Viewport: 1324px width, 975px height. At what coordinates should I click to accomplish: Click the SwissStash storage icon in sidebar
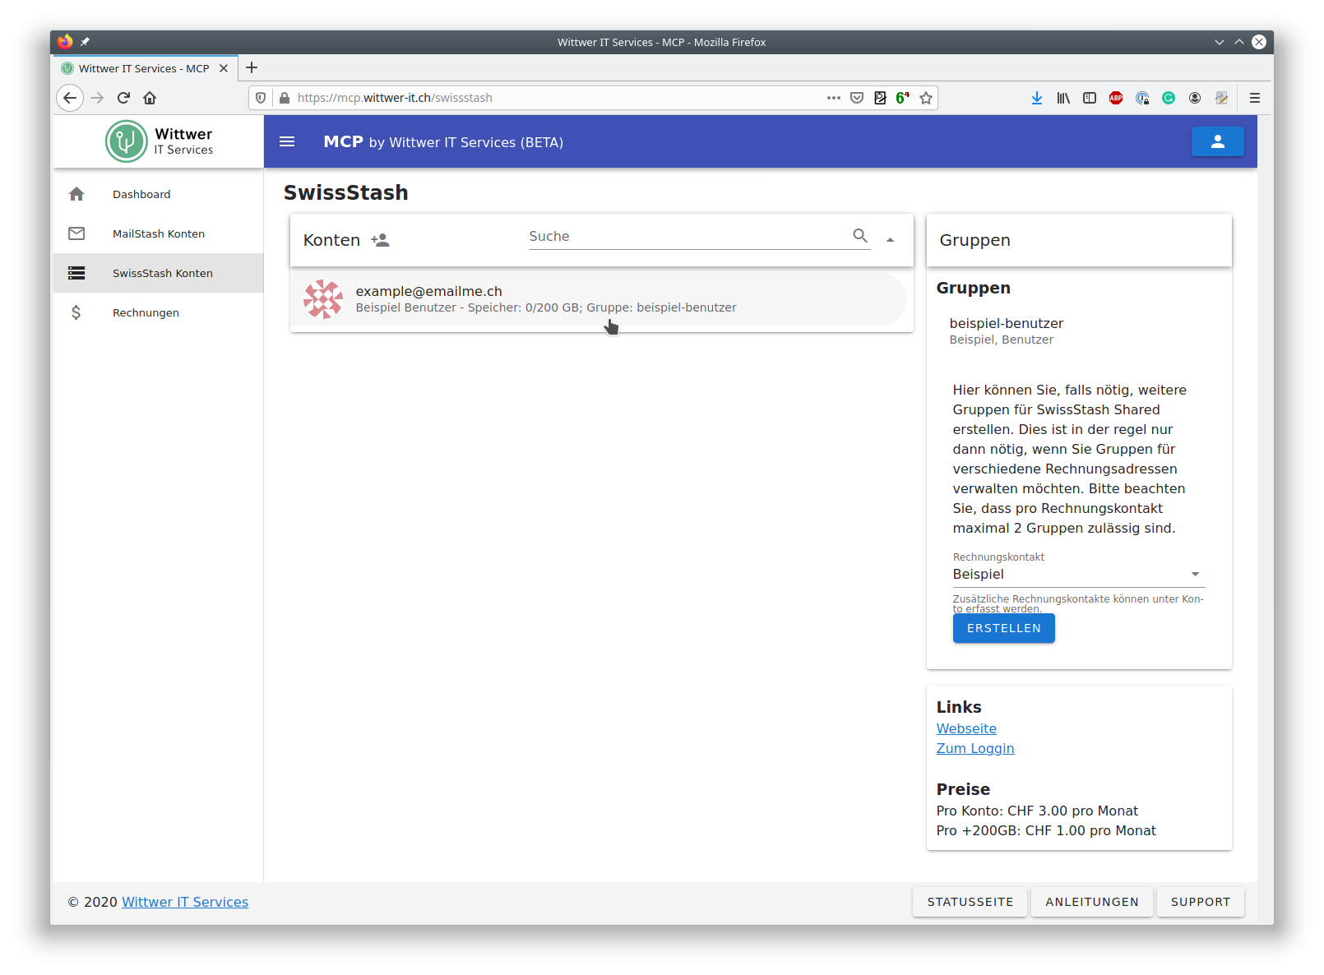pyautogui.click(x=76, y=273)
